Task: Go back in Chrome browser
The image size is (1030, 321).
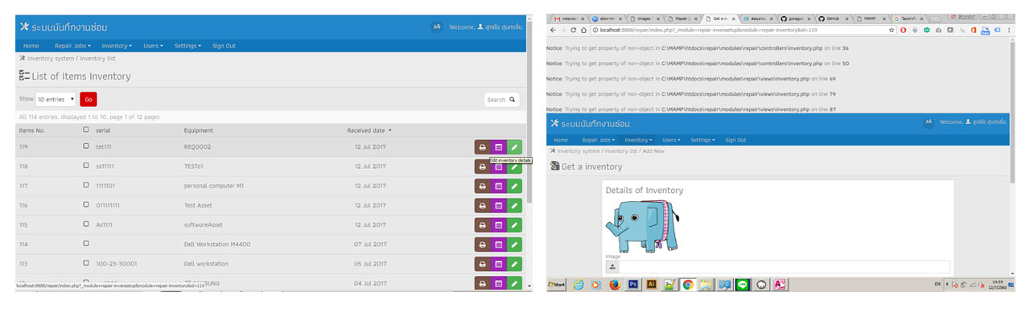Action: [x=552, y=30]
